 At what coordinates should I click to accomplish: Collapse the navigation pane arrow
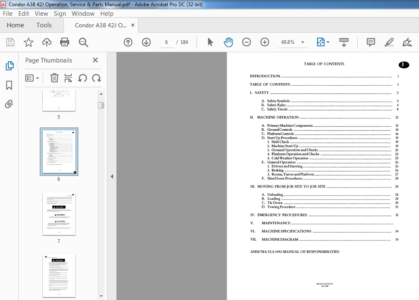112,176
